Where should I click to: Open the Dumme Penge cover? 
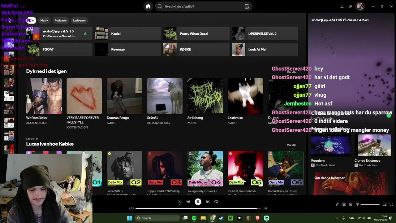pyautogui.click(x=124, y=96)
